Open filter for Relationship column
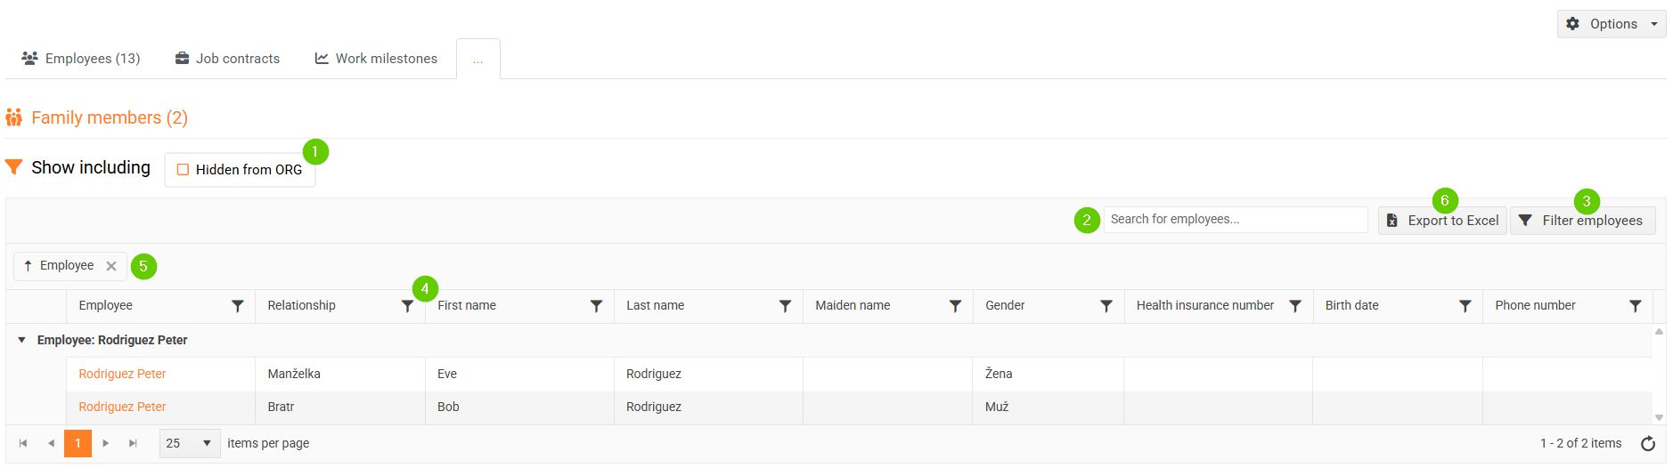1673x468 pixels. click(407, 306)
